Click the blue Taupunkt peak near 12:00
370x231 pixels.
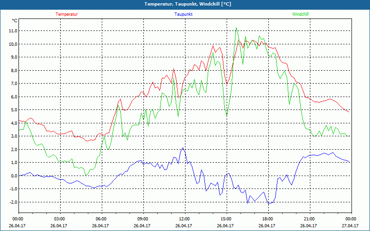click(183, 148)
